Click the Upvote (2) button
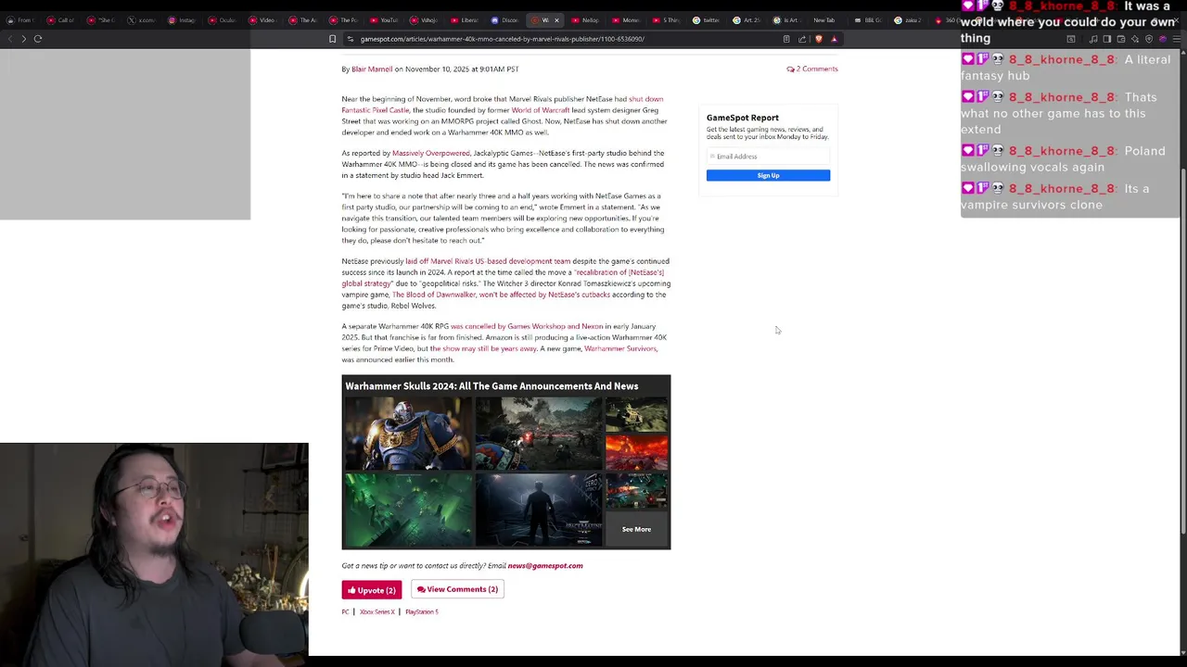Screen dimensions: 1187x667 tap(372, 590)
